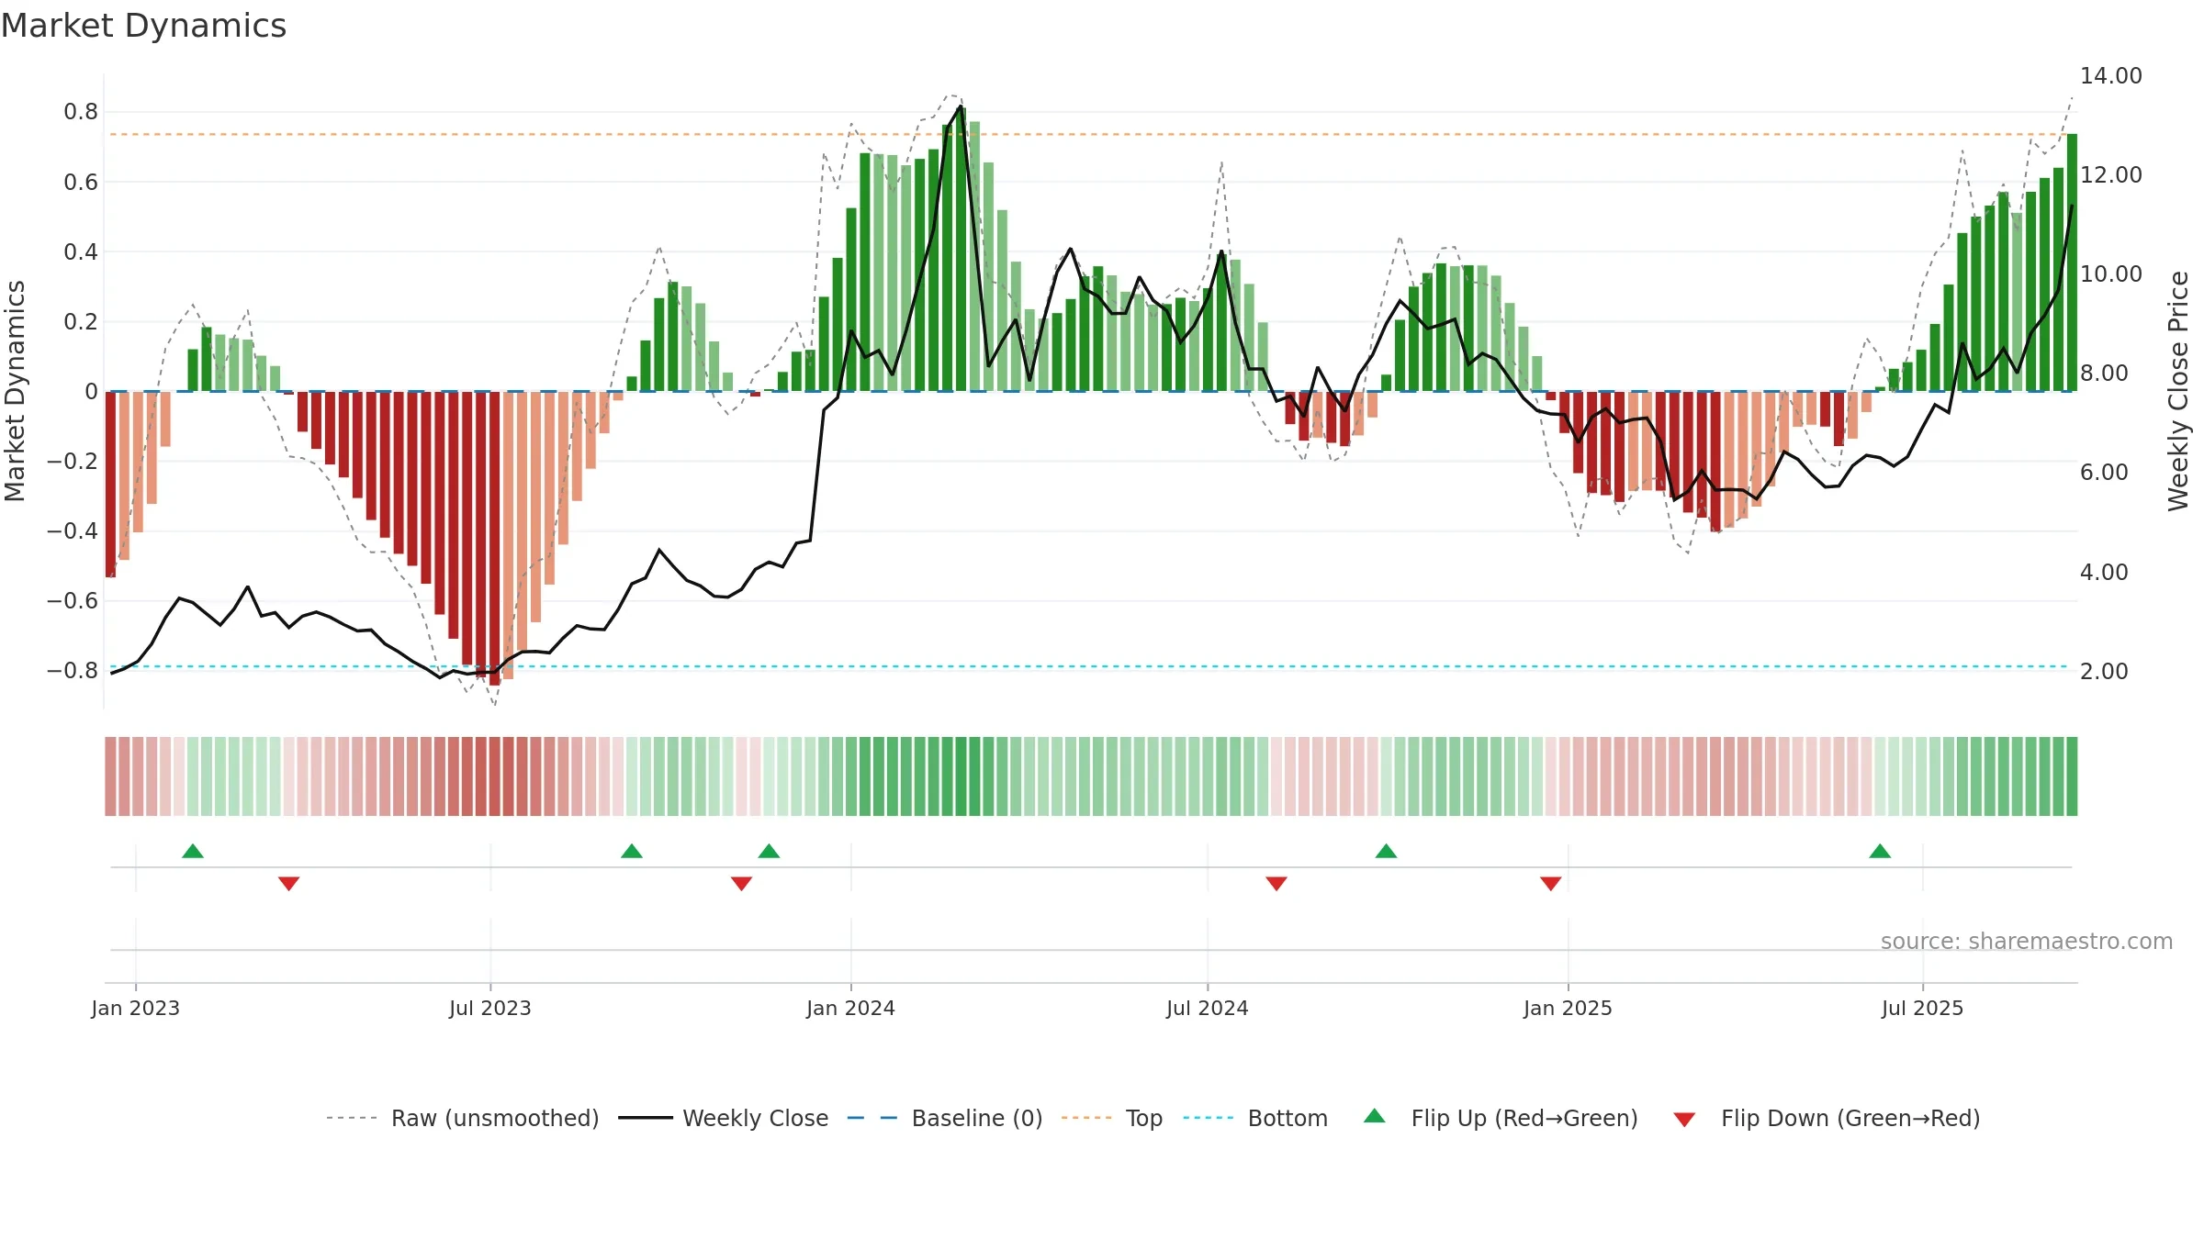Click the Jul 2024 axis label

point(1208,1008)
